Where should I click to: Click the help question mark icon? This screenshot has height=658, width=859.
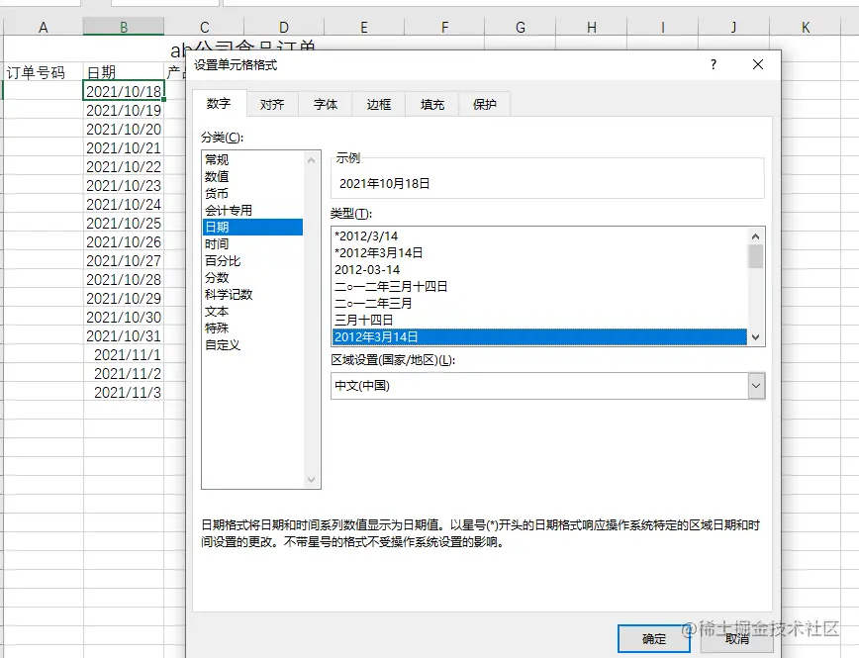click(x=714, y=64)
